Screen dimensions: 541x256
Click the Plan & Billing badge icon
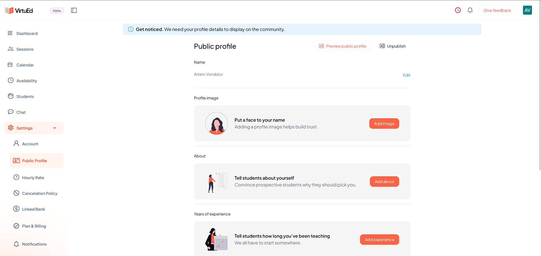pyautogui.click(x=16, y=226)
